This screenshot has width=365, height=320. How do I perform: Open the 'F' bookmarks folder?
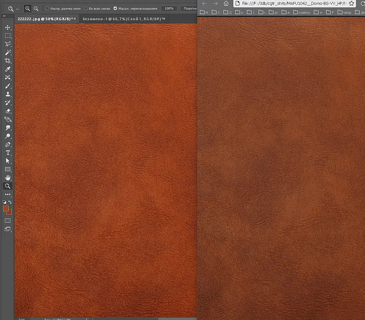tap(330, 12)
